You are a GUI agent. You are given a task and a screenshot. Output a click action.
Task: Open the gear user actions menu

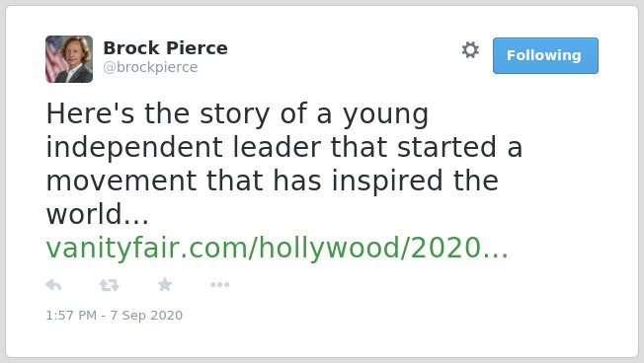[x=470, y=50]
